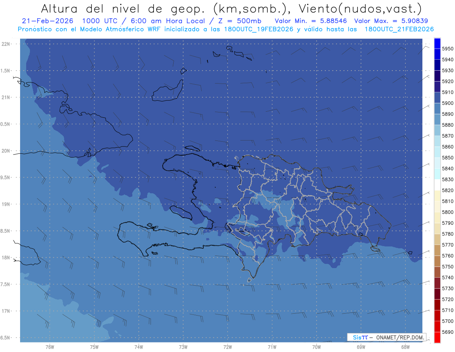Click the "5880" colorbar value
The height and width of the screenshot is (352, 455).
pos(448,125)
